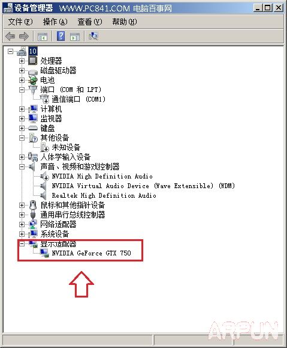Click the scan for hardware changes icon
Image resolution: width=287 pixels, height=348 pixels.
(93, 36)
